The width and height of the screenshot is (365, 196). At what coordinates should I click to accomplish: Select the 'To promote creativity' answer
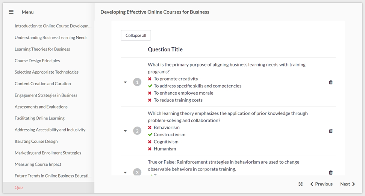176,79
